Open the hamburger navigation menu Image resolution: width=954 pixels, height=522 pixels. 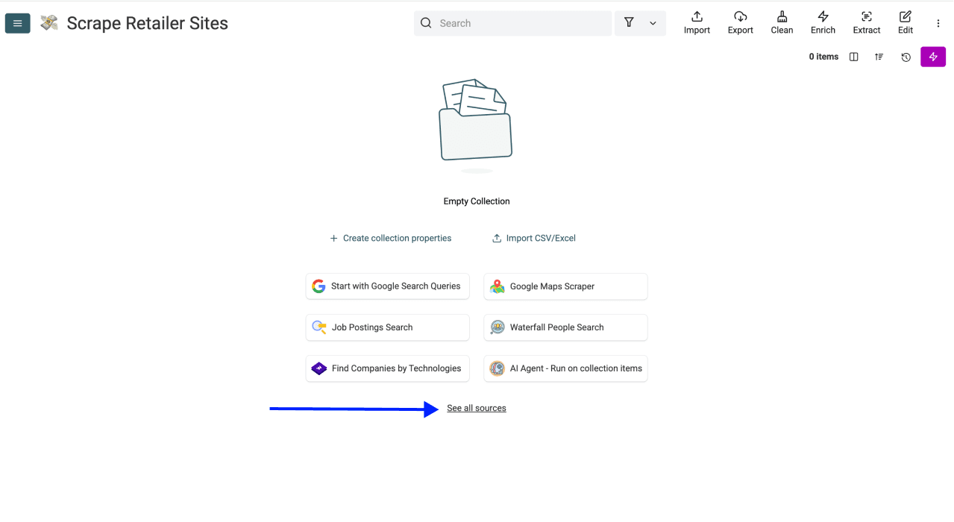click(17, 22)
